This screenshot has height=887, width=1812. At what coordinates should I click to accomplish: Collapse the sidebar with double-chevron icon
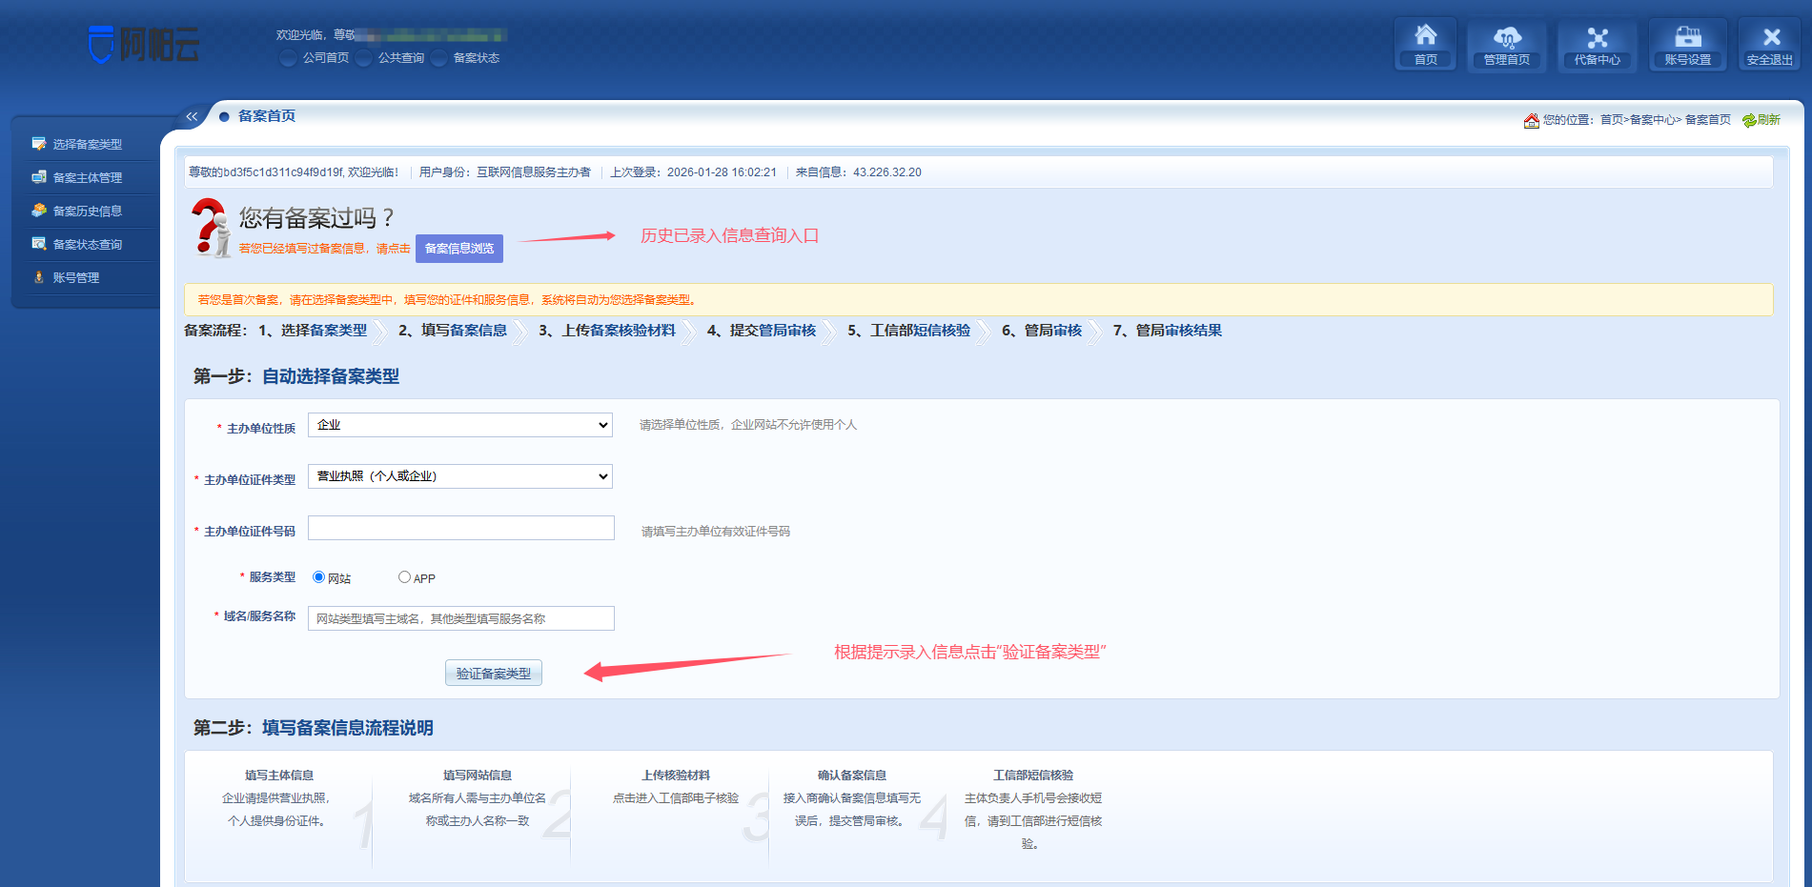coord(192,116)
